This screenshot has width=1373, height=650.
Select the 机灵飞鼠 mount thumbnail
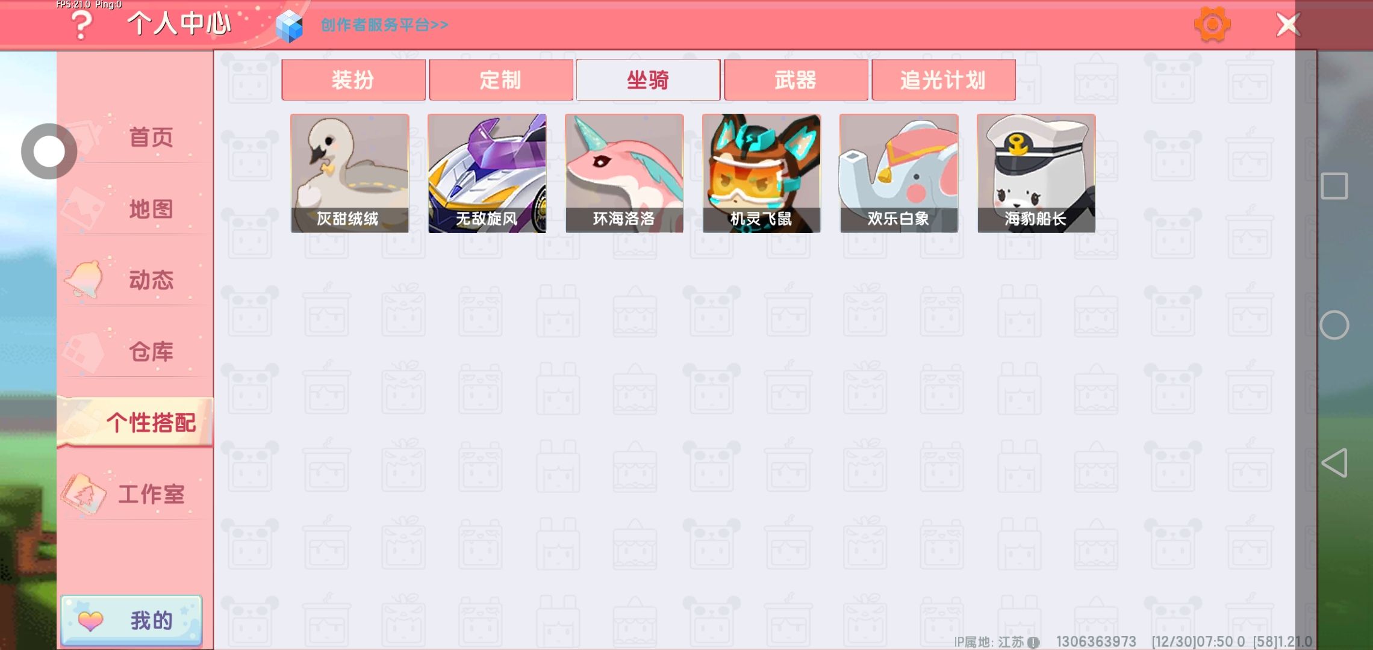(762, 173)
